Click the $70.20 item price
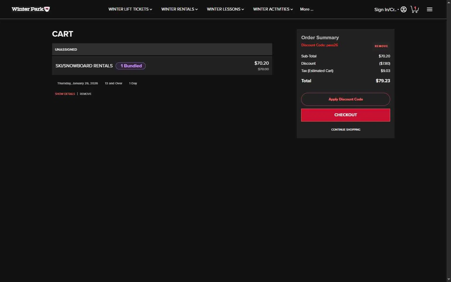The height and width of the screenshot is (282, 451). coord(261,63)
